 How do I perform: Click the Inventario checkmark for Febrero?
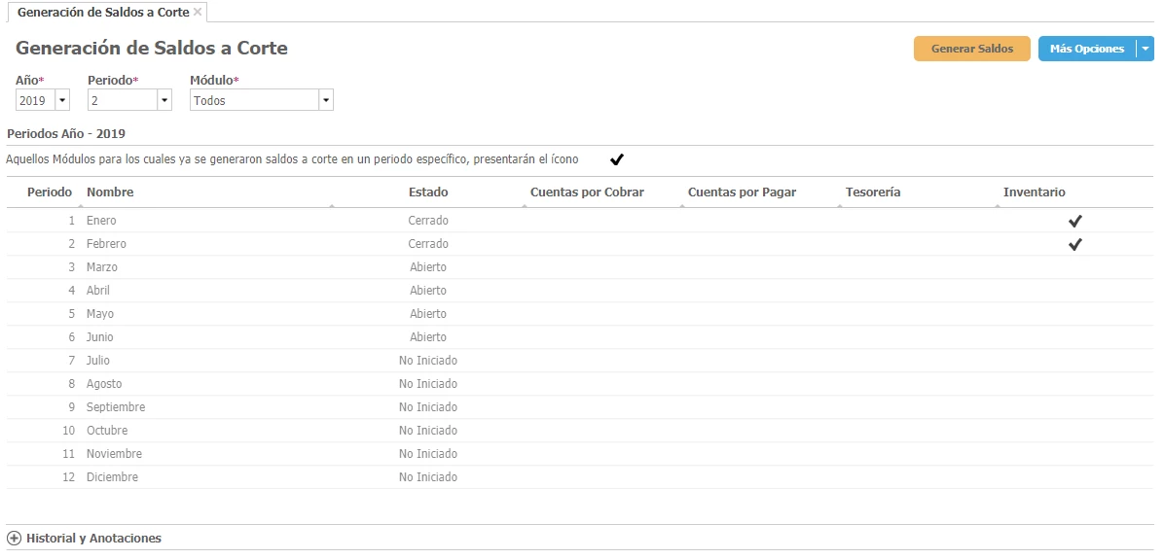1074,244
